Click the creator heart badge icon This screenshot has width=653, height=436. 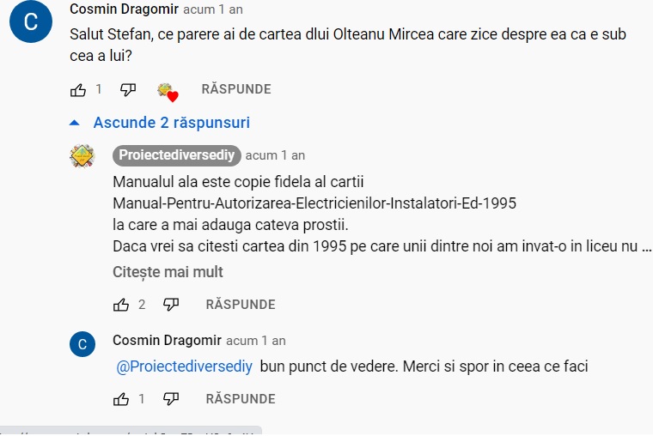167,91
